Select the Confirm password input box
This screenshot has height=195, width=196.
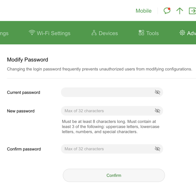(107, 149)
